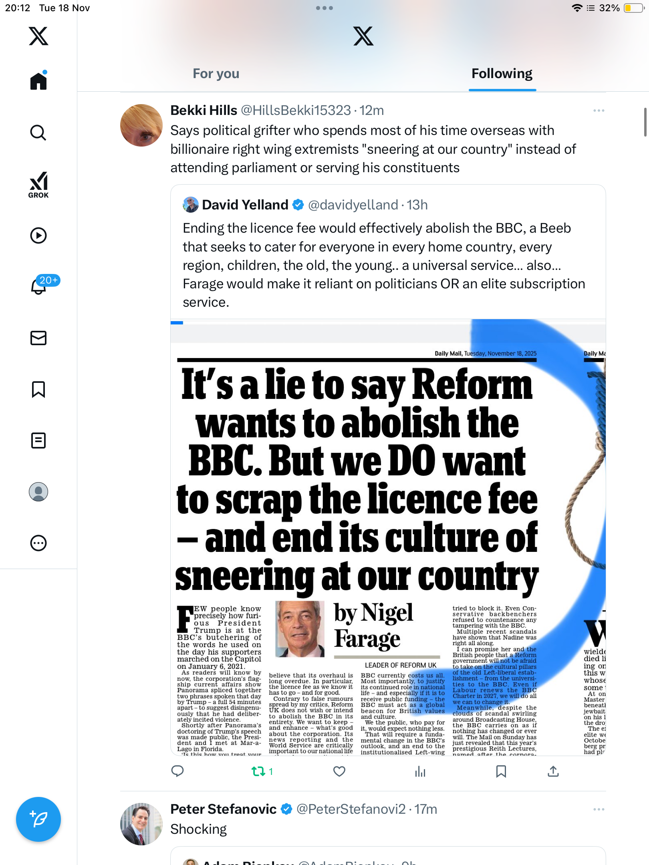Open @davidyelland's quoted post
649x865 pixels.
click(388, 252)
